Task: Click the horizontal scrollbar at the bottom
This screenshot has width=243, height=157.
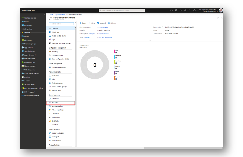Action: click(x=183, y=148)
